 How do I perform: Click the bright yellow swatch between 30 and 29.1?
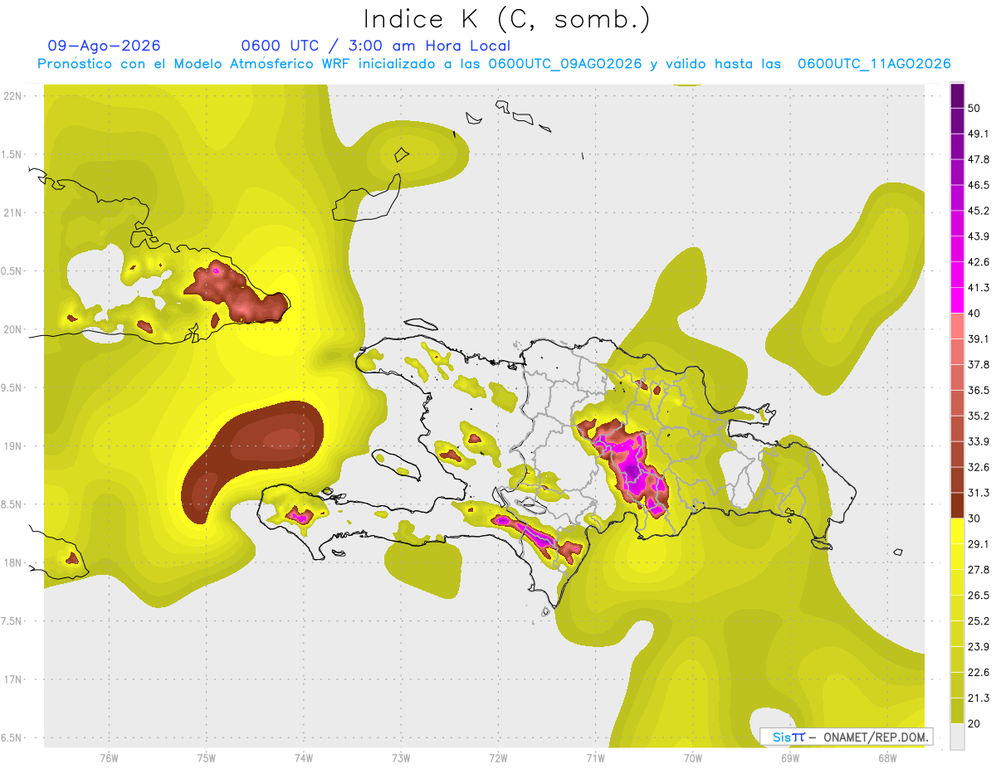(x=957, y=531)
